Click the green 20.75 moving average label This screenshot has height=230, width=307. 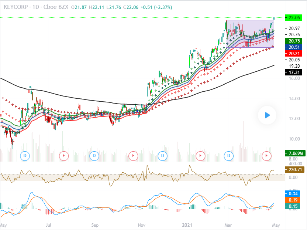point(294,41)
